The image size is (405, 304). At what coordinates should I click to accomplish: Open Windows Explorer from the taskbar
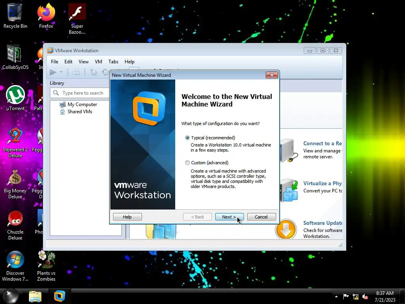tap(35, 296)
